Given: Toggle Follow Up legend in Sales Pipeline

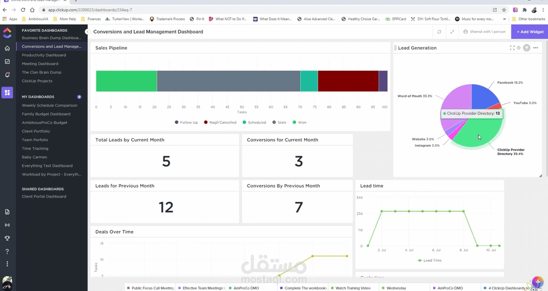Looking at the screenshot, I should (x=186, y=123).
